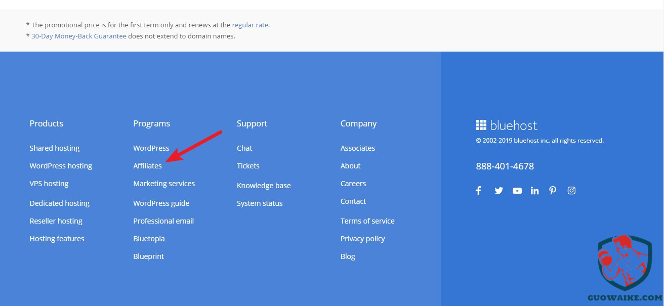664x306 pixels.
Task: Check System status page
Action: tap(260, 203)
